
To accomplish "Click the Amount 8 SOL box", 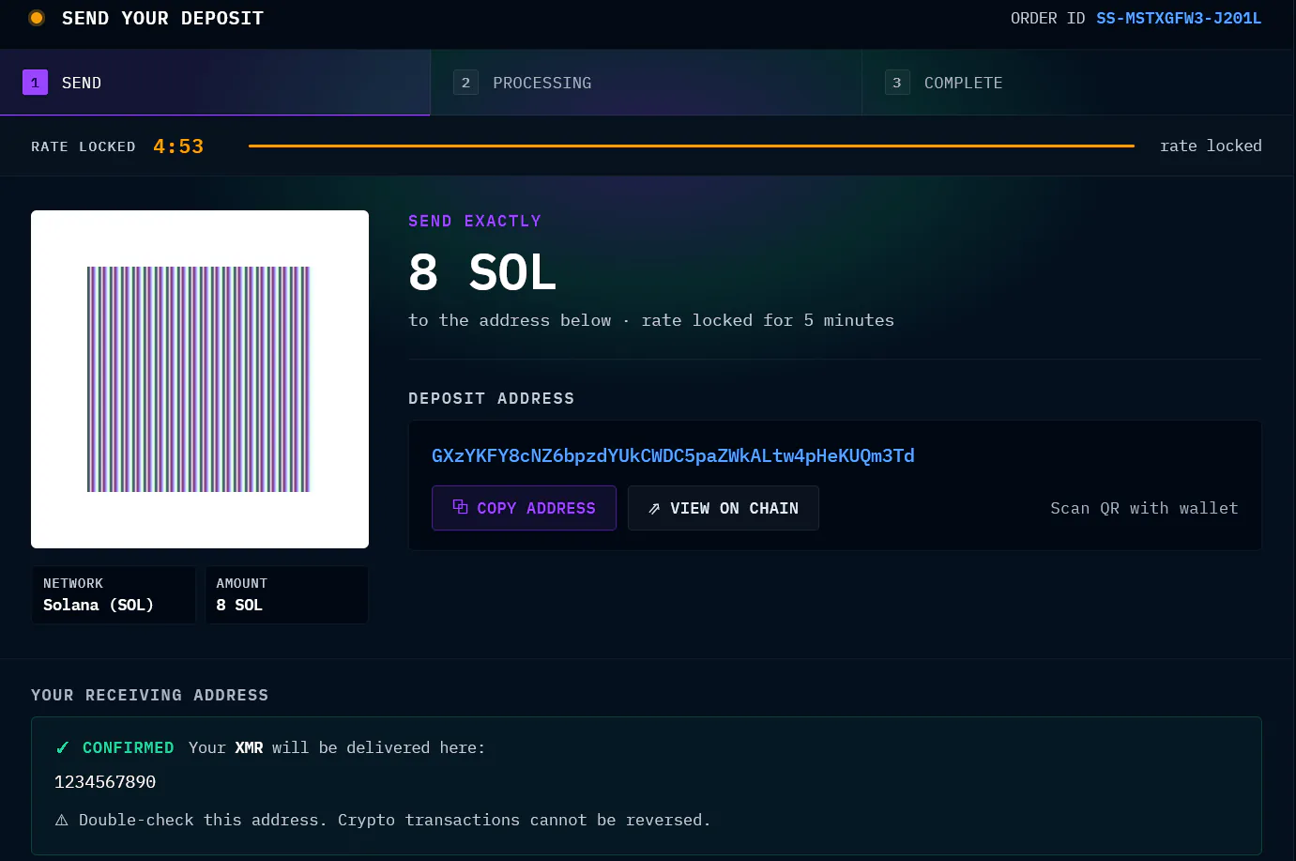I will [x=287, y=594].
